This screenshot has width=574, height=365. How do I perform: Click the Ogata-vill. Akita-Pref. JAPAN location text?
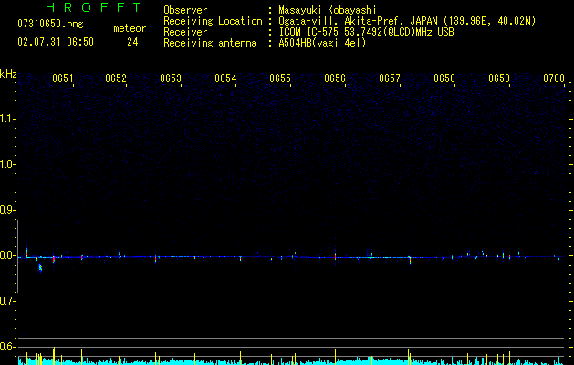[x=407, y=21]
